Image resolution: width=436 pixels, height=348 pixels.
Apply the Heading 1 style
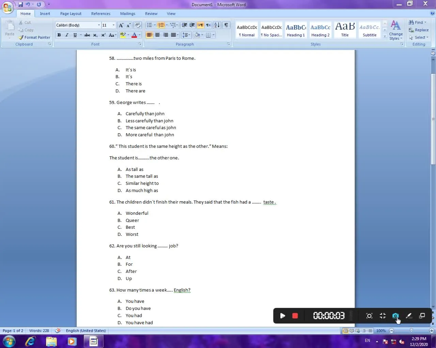click(x=296, y=30)
